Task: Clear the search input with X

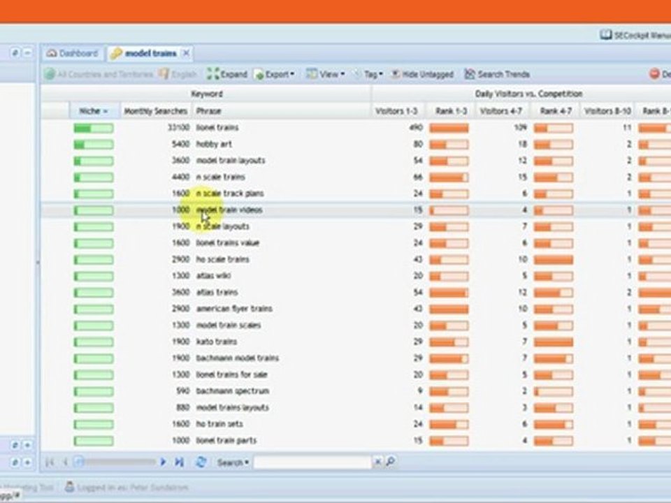Action: [x=377, y=462]
